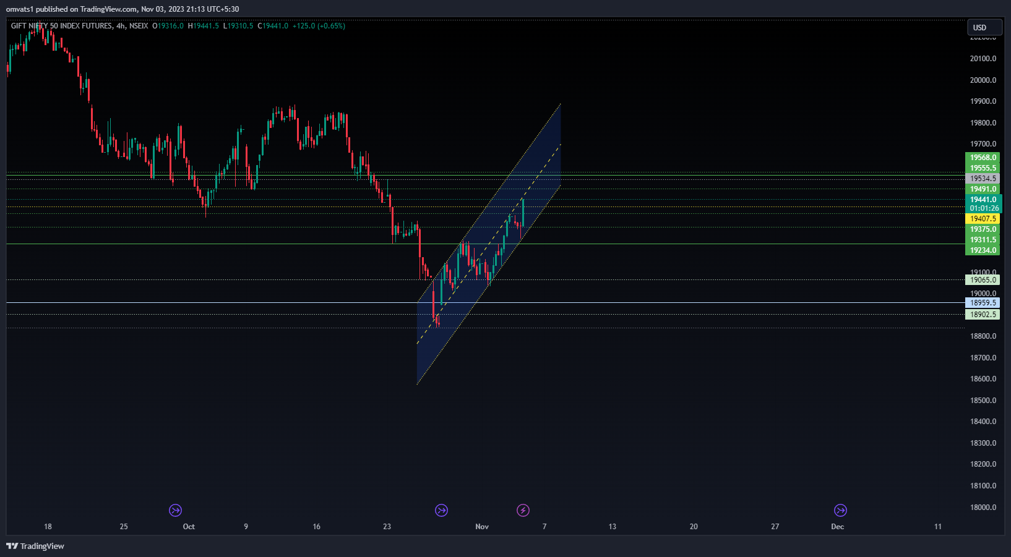Screen dimensions: 1011x557
Task: Click the yellow 19407.5 price label
Action: 983,219
